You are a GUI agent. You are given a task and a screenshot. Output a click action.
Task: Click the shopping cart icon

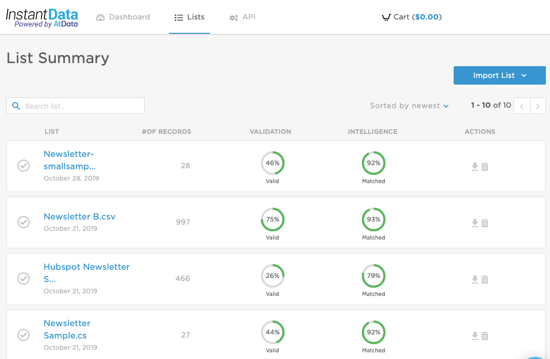386,17
